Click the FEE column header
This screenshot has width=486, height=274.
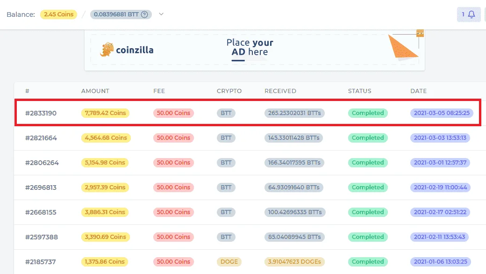[x=159, y=91]
